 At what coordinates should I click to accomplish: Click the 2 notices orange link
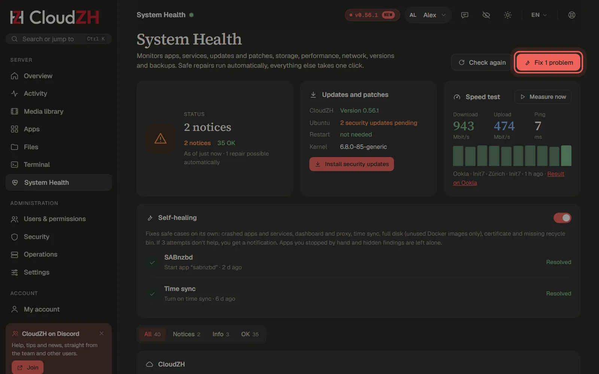click(x=197, y=143)
